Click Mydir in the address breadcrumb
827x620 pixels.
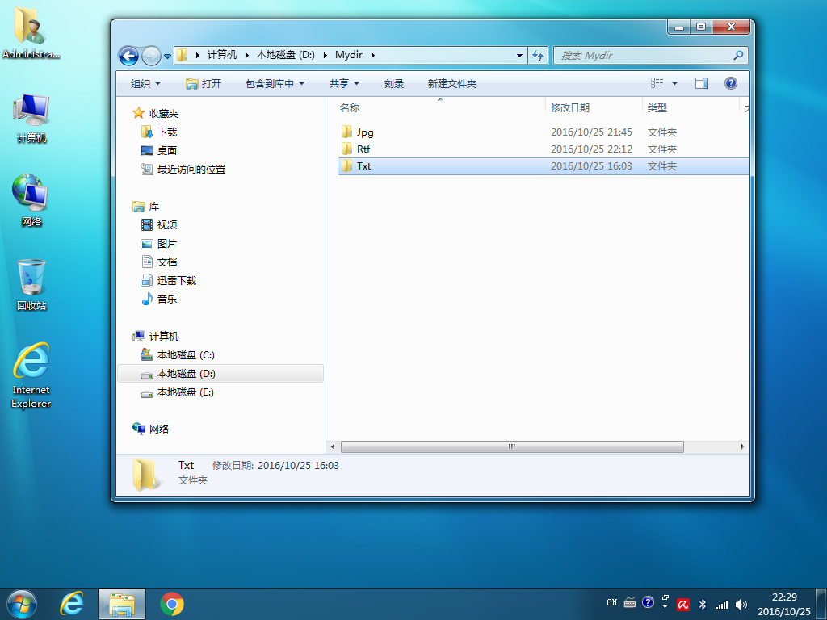[x=349, y=55]
